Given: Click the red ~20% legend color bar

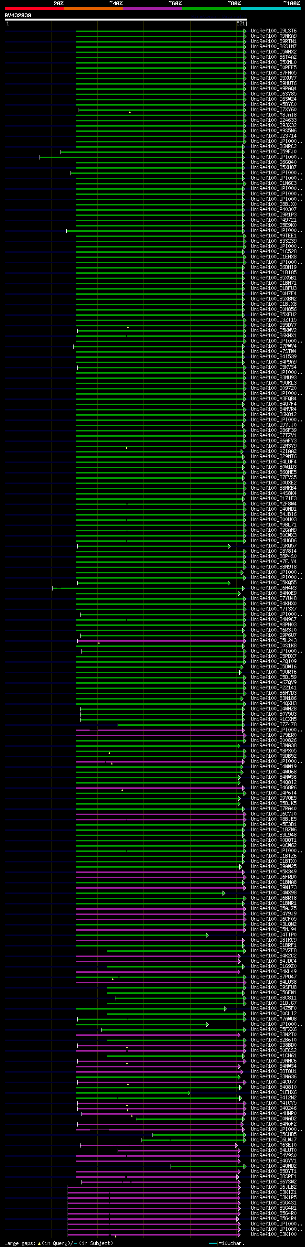Looking at the screenshot, I should pyautogui.click(x=34, y=9).
